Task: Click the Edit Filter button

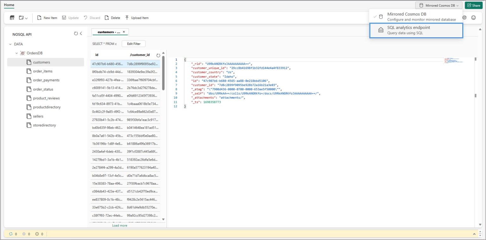Action: tap(133, 43)
